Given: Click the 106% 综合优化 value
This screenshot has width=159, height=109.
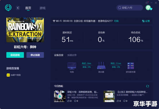Looking at the screenshot, I should click(136, 39).
